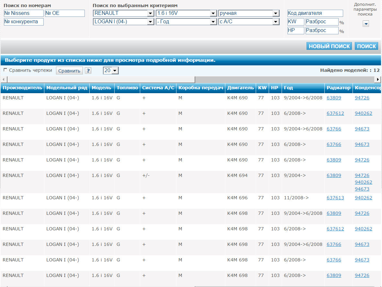Click the HP input field
The image size is (382, 287).
coord(296,30)
